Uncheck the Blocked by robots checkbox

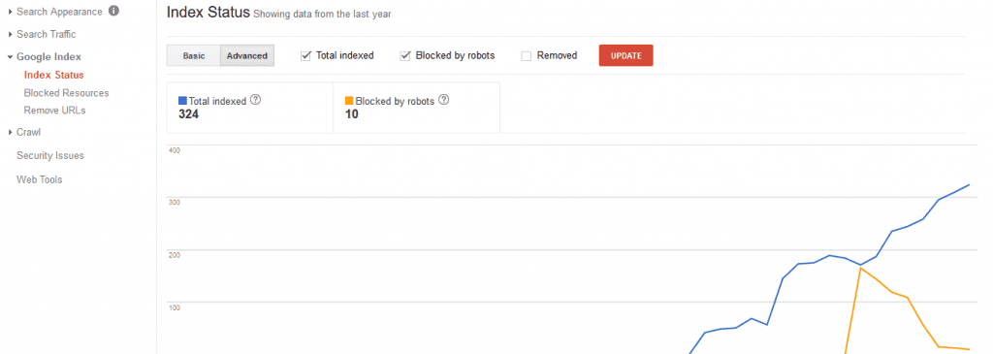[x=405, y=55]
